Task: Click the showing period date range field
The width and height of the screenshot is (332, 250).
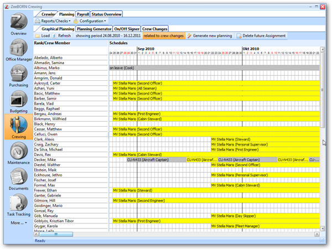Action: pyautogui.click(x=108, y=36)
